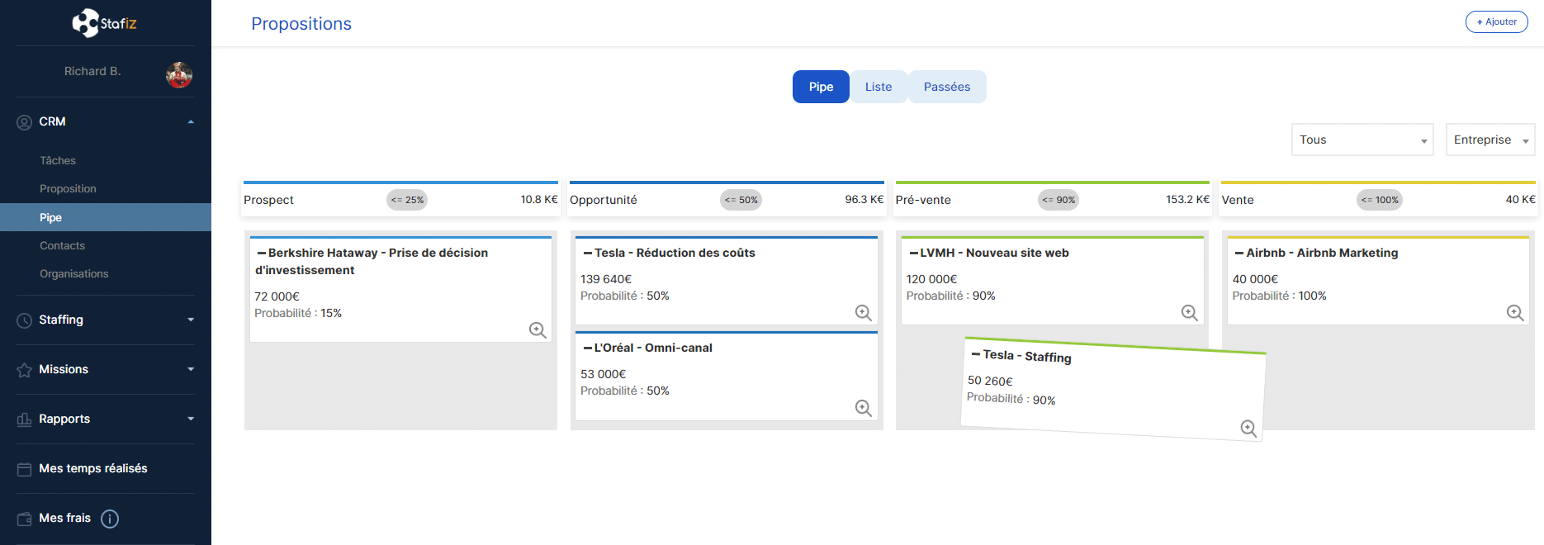Viewport: 1544px width, 545px height.
Task: Open the Entreprise filter dropdown
Action: click(1490, 140)
